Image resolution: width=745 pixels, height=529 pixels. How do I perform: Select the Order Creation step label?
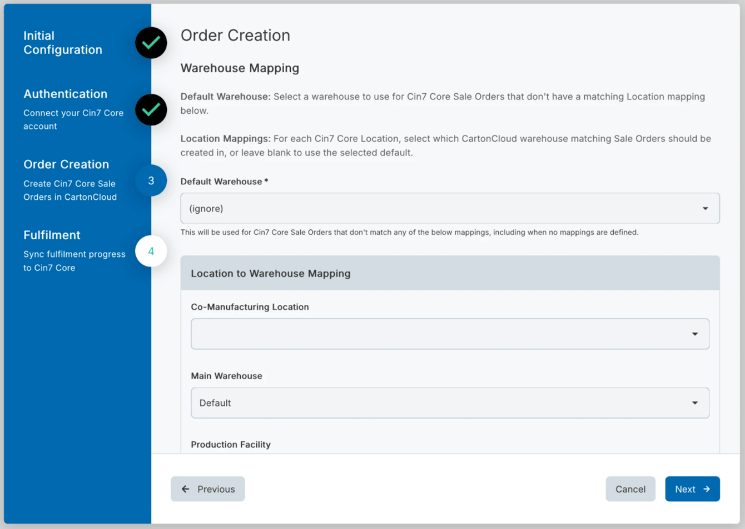click(66, 164)
